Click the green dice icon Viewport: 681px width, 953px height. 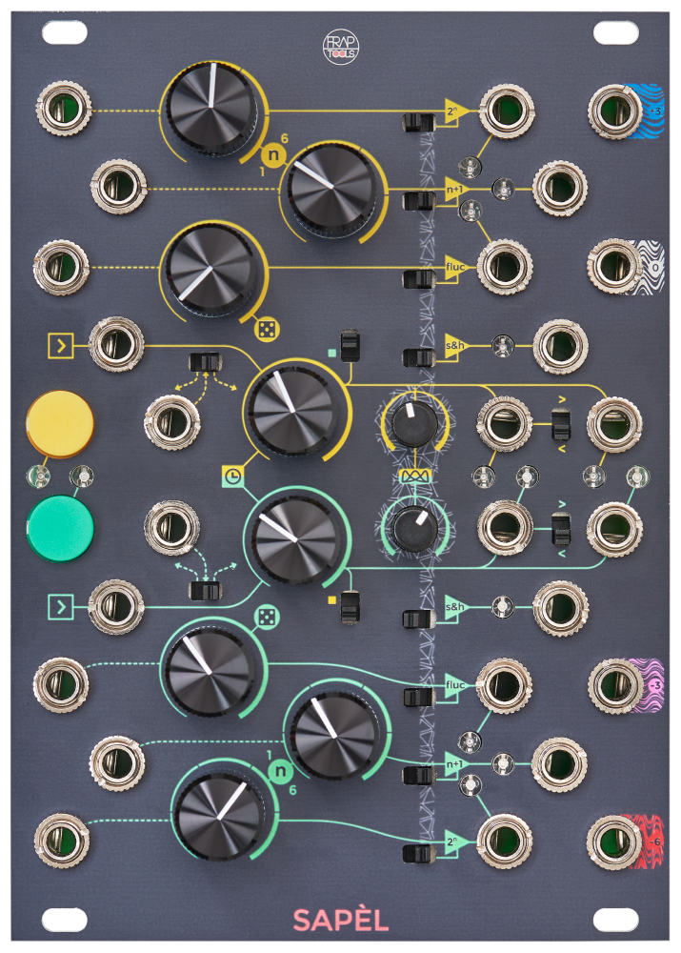click(x=264, y=618)
